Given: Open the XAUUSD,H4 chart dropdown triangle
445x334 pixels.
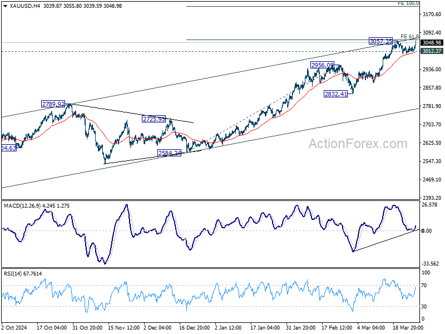Looking at the screenshot, I should [6, 6].
